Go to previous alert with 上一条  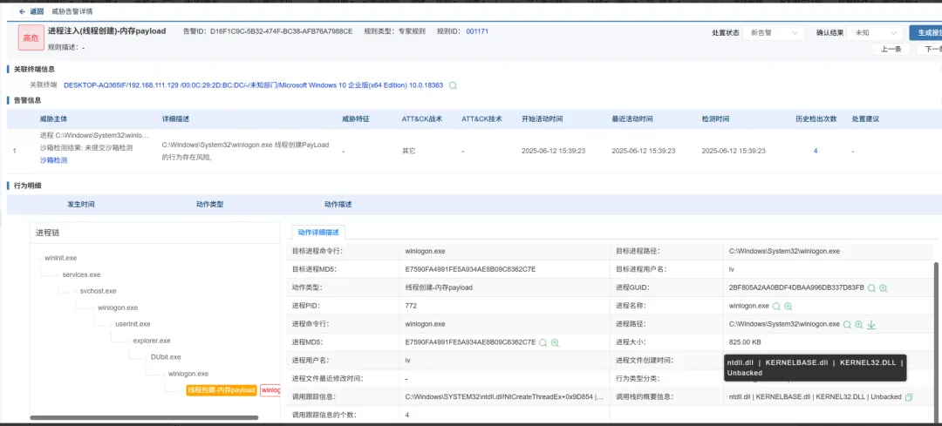(x=890, y=50)
